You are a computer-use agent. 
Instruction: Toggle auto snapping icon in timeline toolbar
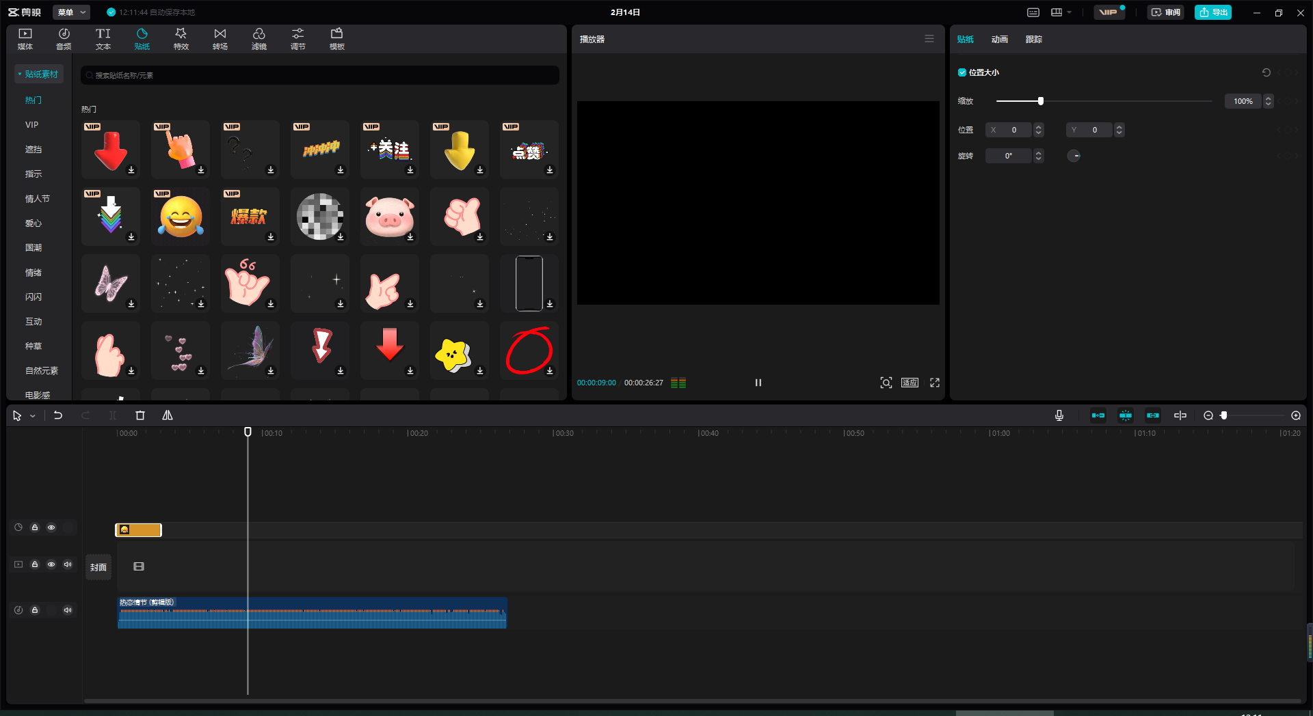pyautogui.click(x=1126, y=415)
